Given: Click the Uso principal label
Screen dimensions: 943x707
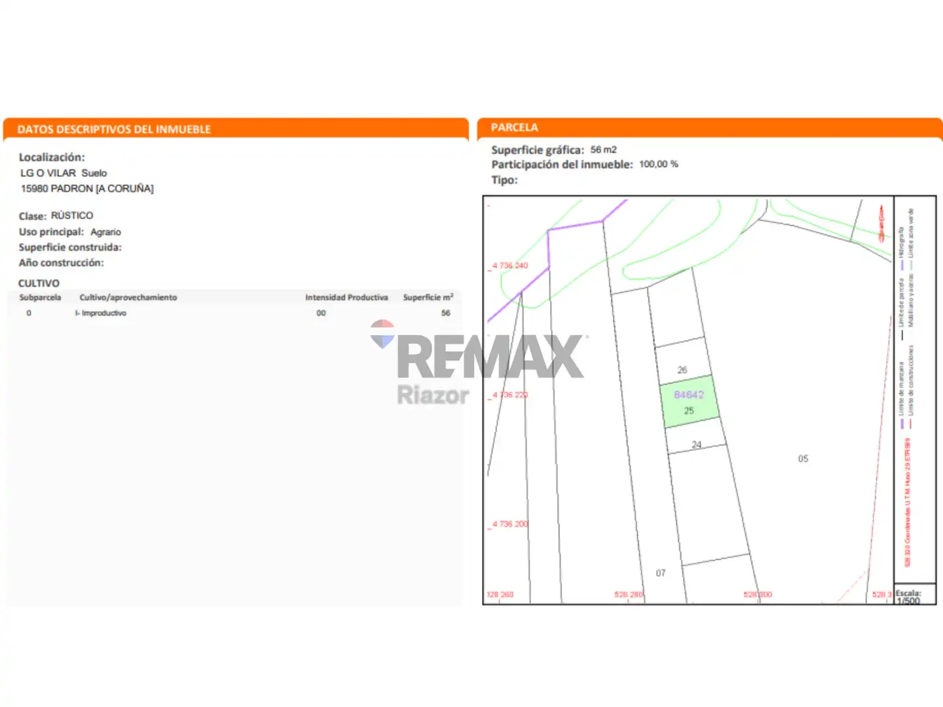Looking at the screenshot, I should pyautogui.click(x=51, y=232).
